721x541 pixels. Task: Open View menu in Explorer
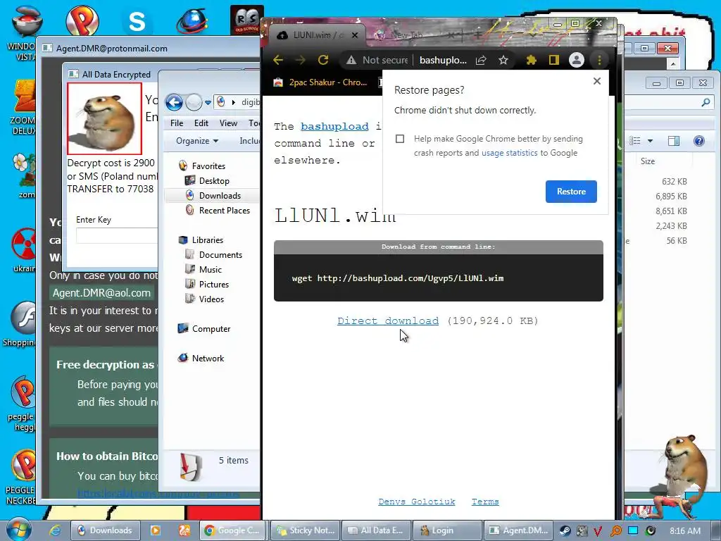point(228,123)
